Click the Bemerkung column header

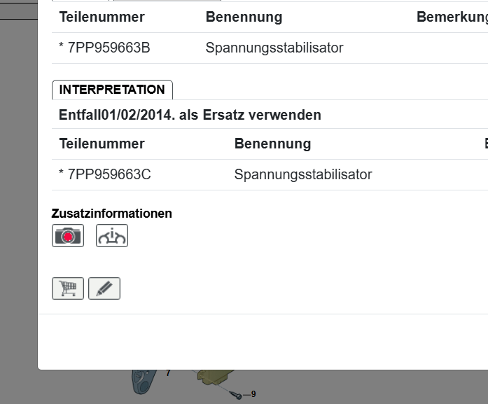[x=451, y=17]
